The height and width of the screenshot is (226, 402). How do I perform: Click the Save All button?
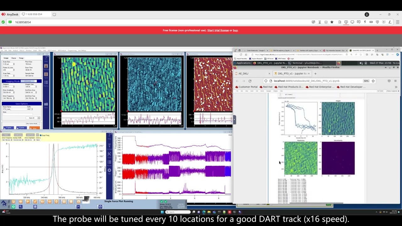pyautogui.click(x=31, y=118)
